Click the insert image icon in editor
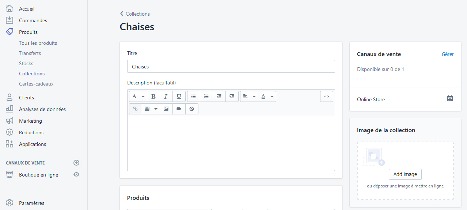The width and height of the screenshot is (467, 210). (x=166, y=109)
